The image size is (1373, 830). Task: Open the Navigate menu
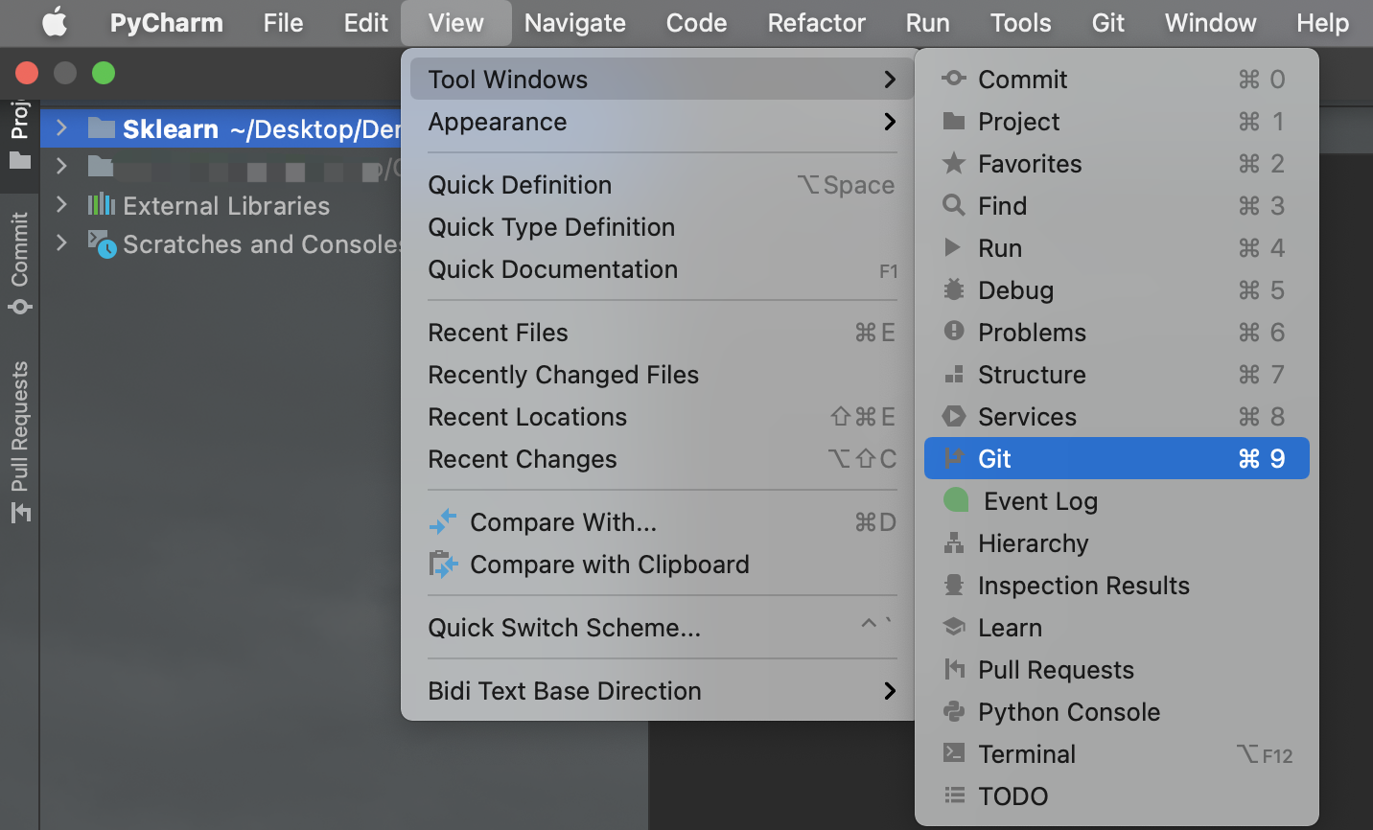pyautogui.click(x=574, y=22)
